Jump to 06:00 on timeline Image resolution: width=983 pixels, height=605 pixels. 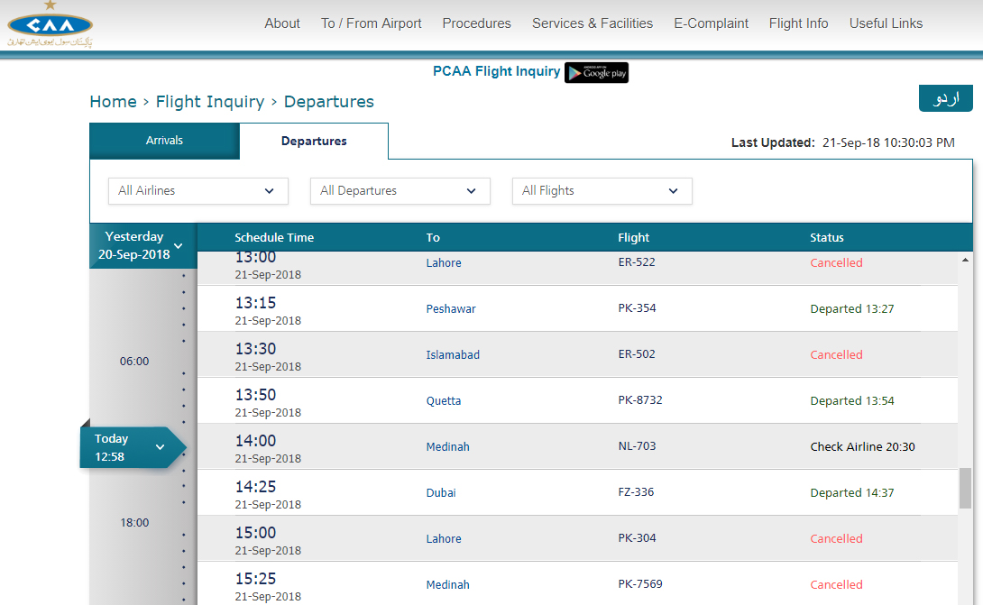[134, 362]
